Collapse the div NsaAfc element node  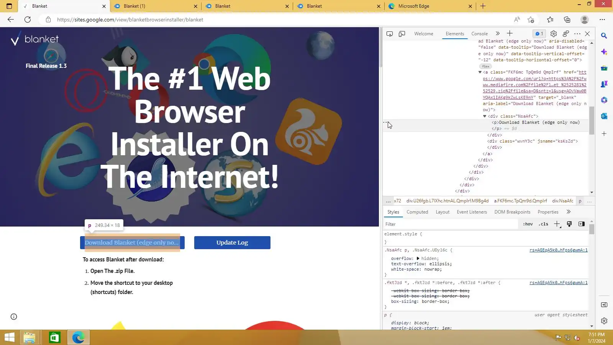(485, 116)
